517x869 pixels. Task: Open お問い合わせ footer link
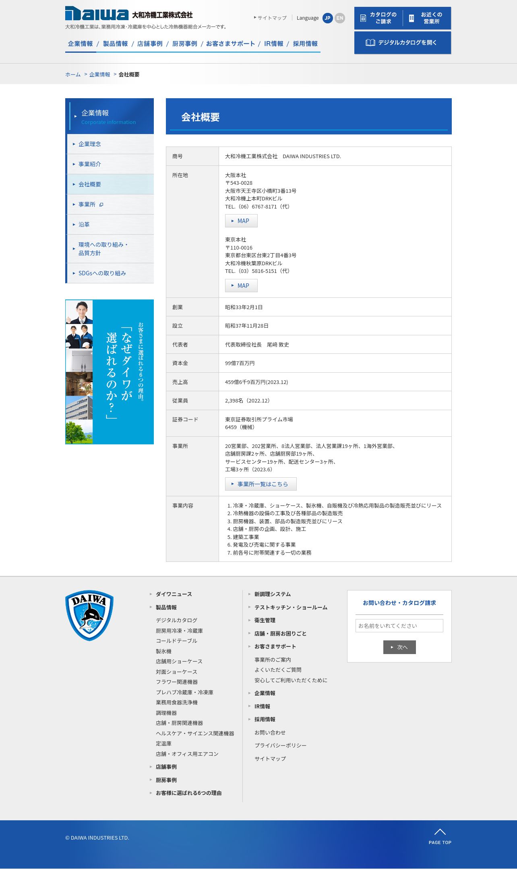[x=270, y=733]
